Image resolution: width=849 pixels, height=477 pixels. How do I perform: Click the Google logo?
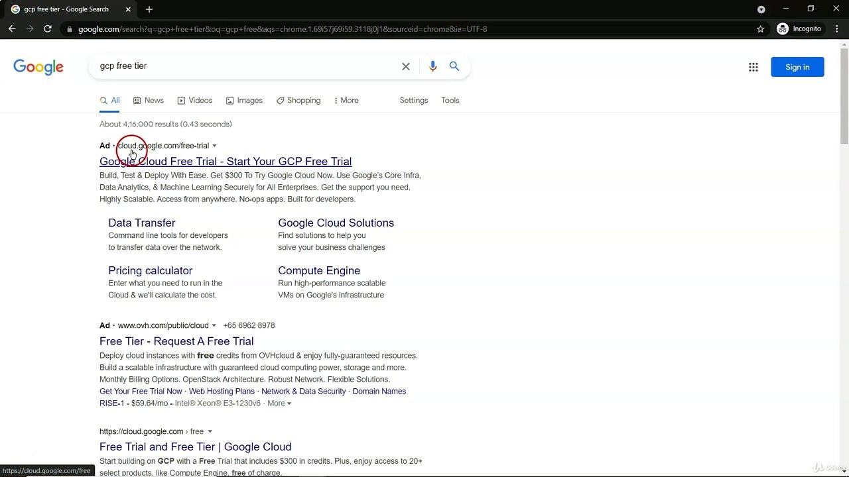tap(38, 67)
